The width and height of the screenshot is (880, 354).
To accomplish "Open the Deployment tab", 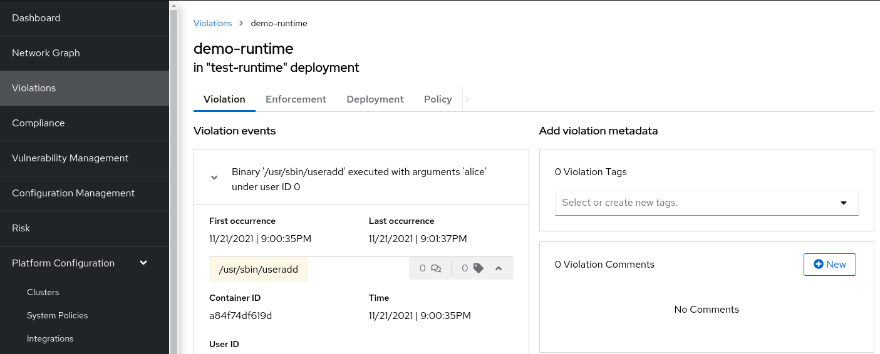I will 375,99.
